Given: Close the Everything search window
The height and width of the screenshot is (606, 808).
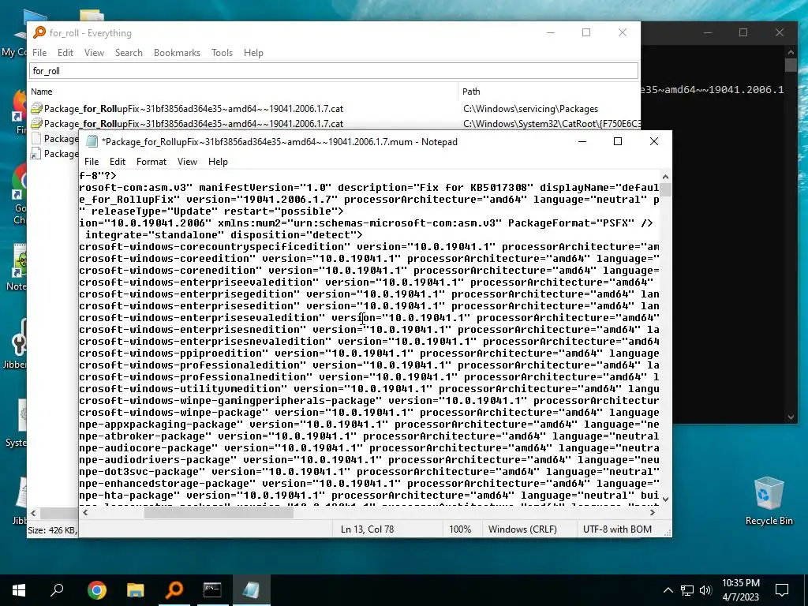Looking at the screenshot, I should click(623, 32).
